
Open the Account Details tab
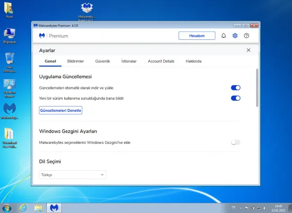click(x=161, y=61)
